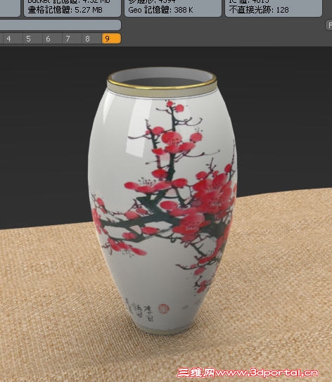This screenshot has width=332, height=382.
Task: Select the highlighted render slot 9
Action: (111, 39)
